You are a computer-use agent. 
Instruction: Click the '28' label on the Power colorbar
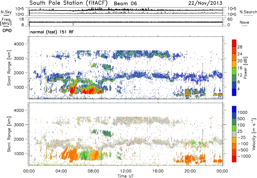tap(240, 47)
